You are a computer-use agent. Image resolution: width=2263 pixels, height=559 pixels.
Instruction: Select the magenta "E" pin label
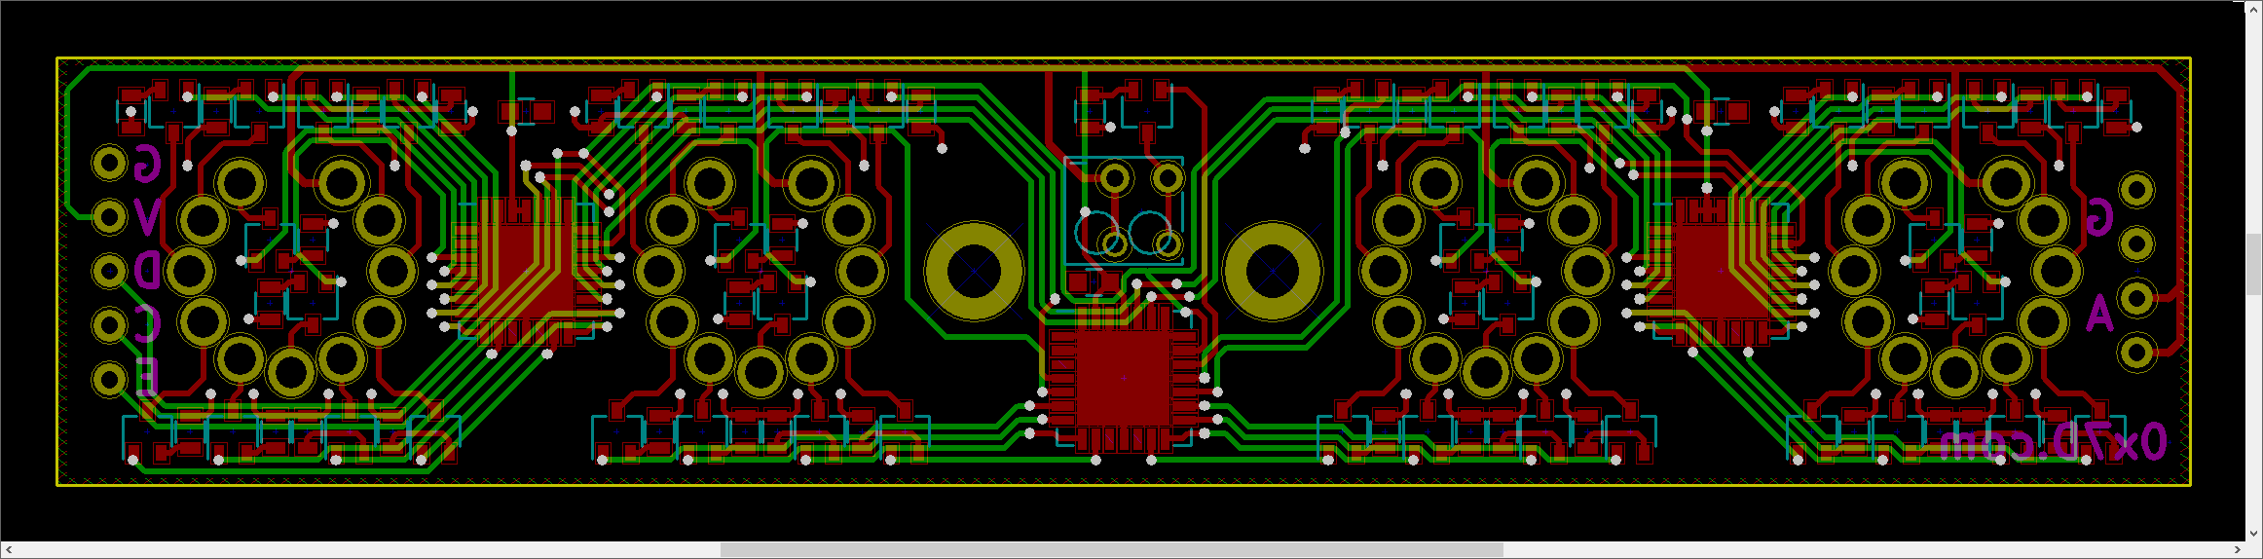pyautogui.click(x=147, y=376)
